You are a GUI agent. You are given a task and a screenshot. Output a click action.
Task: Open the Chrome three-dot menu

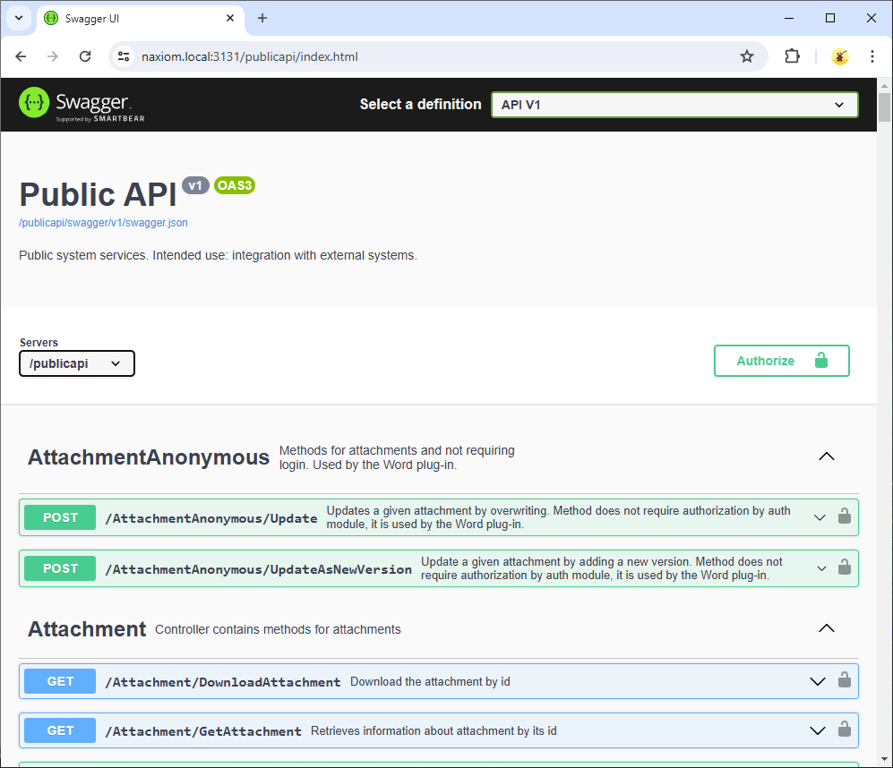(872, 56)
